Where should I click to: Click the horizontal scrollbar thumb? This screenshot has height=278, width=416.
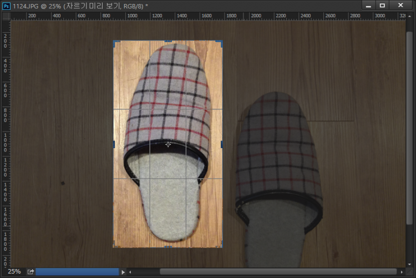click(277, 272)
